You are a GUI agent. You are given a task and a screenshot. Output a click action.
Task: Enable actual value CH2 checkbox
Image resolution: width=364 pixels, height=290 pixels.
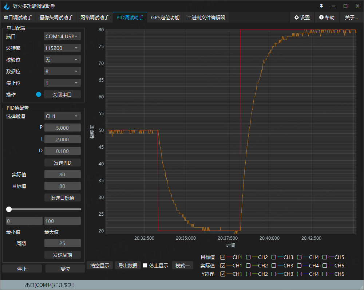(248, 266)
